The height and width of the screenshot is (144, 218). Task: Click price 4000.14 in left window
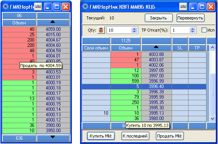(x=53, y=109)
